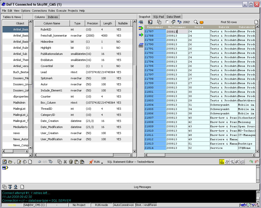261x208 pixels.
Task: Click the AutoCommit=on status bar entry
Action: [124, 205]
